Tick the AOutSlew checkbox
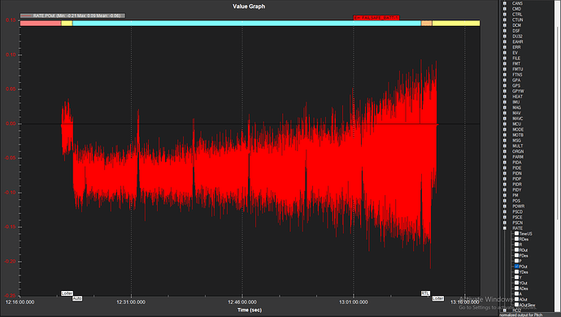Image resolution: width=561 pixels, height=317 pixels. click(x=516, y=305)
